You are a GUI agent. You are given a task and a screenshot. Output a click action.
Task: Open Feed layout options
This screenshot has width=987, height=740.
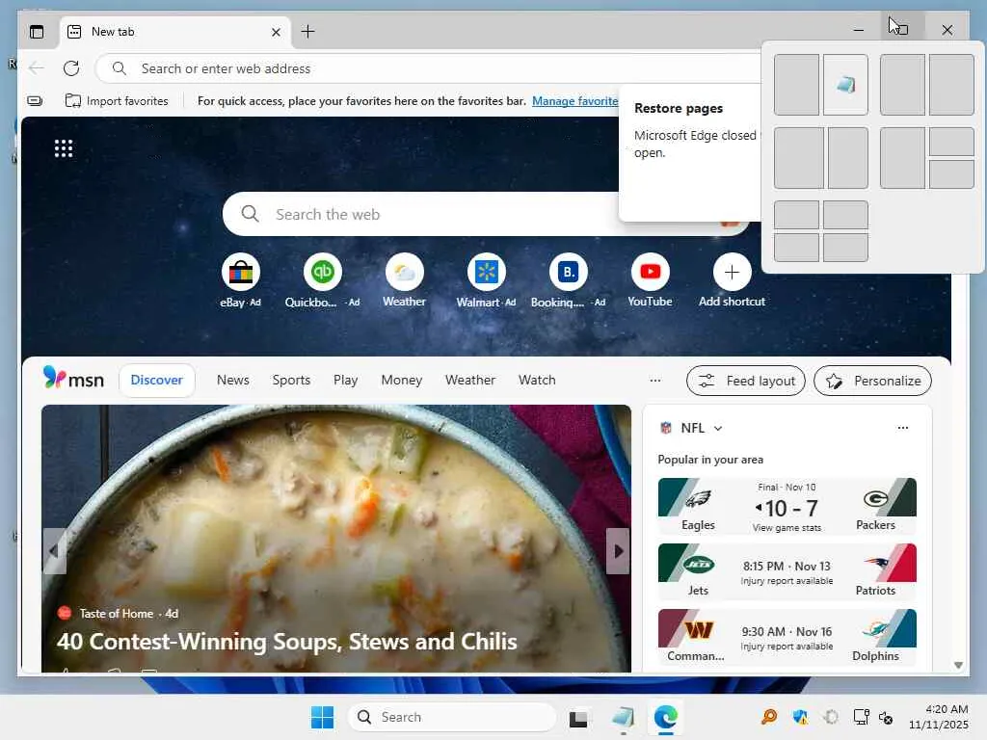pos(746,381)
